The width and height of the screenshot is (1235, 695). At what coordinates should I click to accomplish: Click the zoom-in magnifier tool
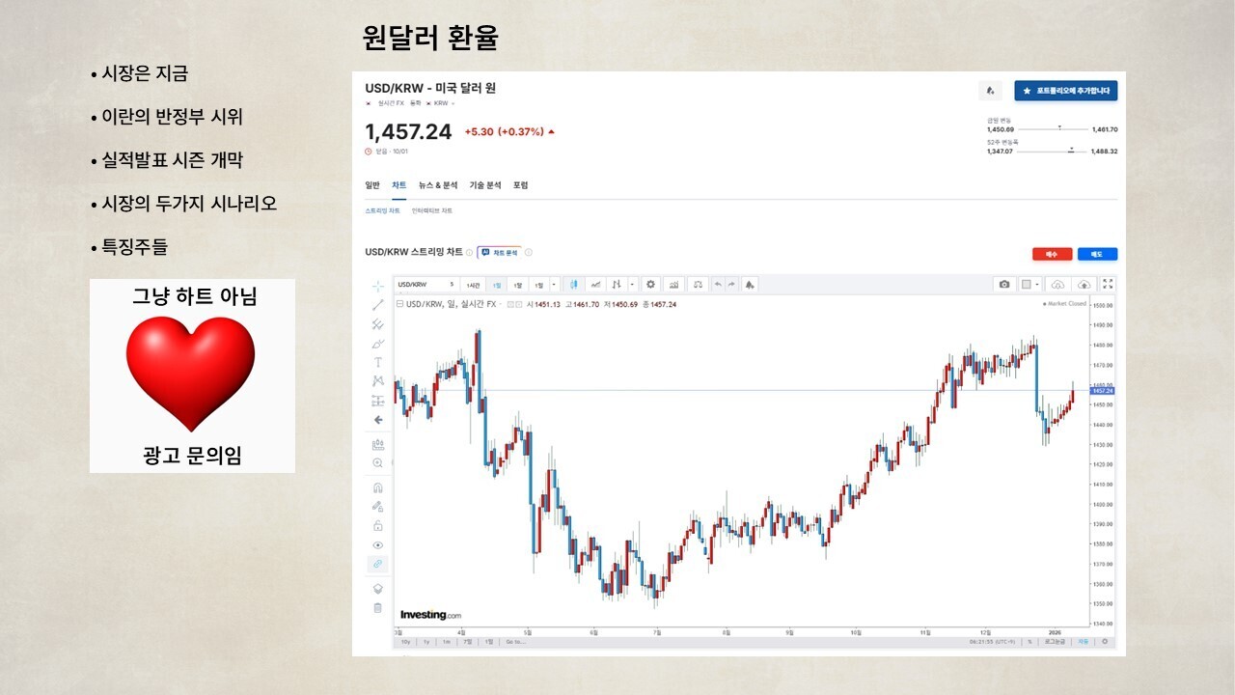click(x=378, y=463)
